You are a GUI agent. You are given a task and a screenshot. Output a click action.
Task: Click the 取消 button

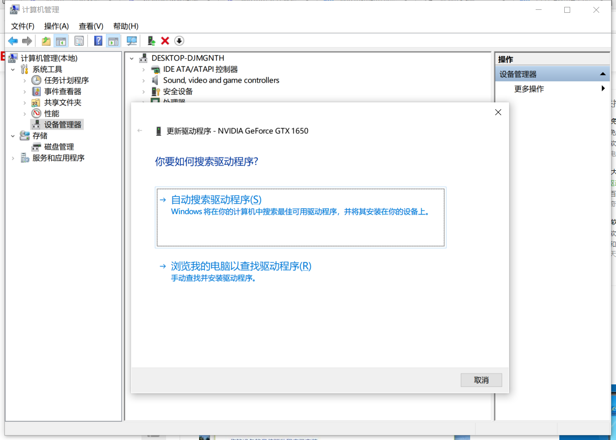point(481,380)
